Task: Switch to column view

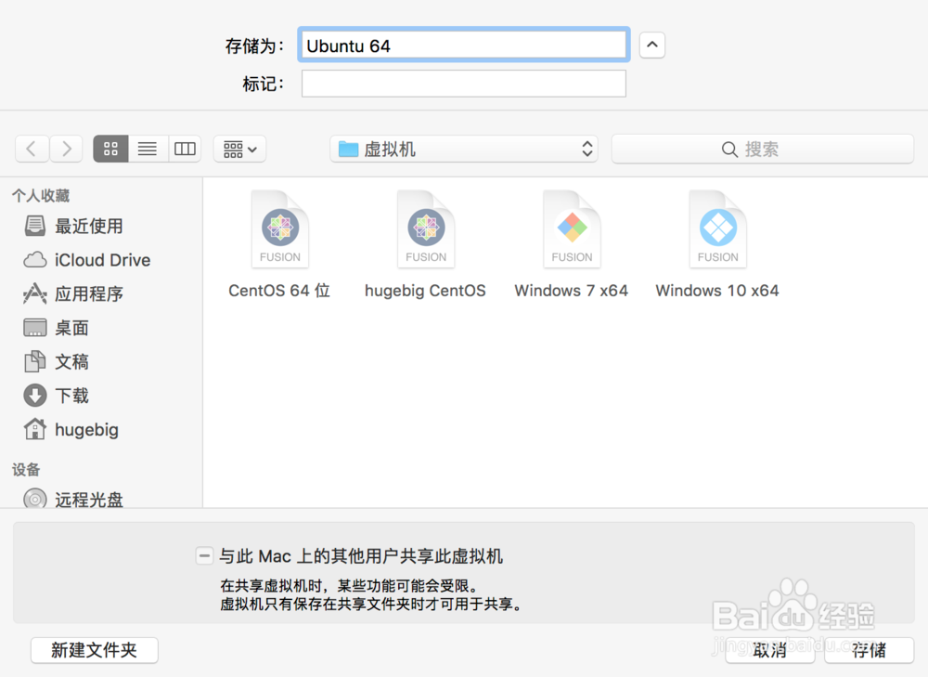Action: (185, 149)
